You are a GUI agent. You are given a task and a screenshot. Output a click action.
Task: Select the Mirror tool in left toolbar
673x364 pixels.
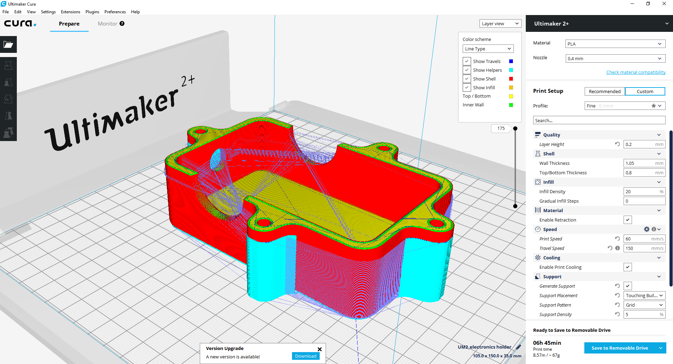point(8,116)
